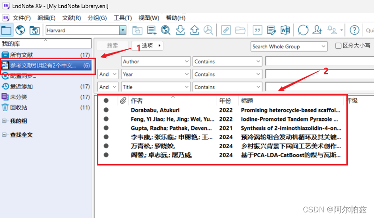The width and height of the screenshot is (374, 218).
Task: Click the Share Library person-plus icon
Action: coord(317,30)
